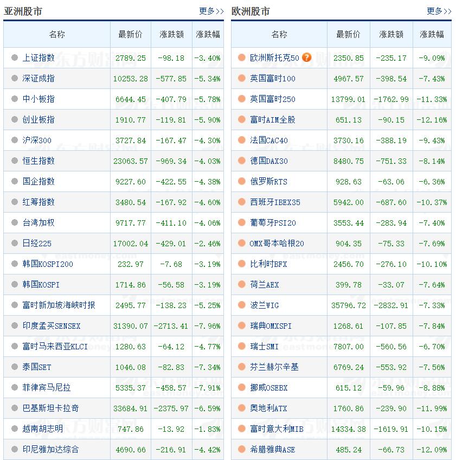Image resolution: width=456 pixels, height=460 pixels.
Task: Open 俄罗斯RTS index
Action: click(x=268, y=182)
